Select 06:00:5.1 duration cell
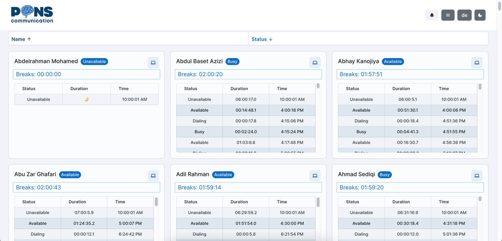 click(x=408, y=99)
